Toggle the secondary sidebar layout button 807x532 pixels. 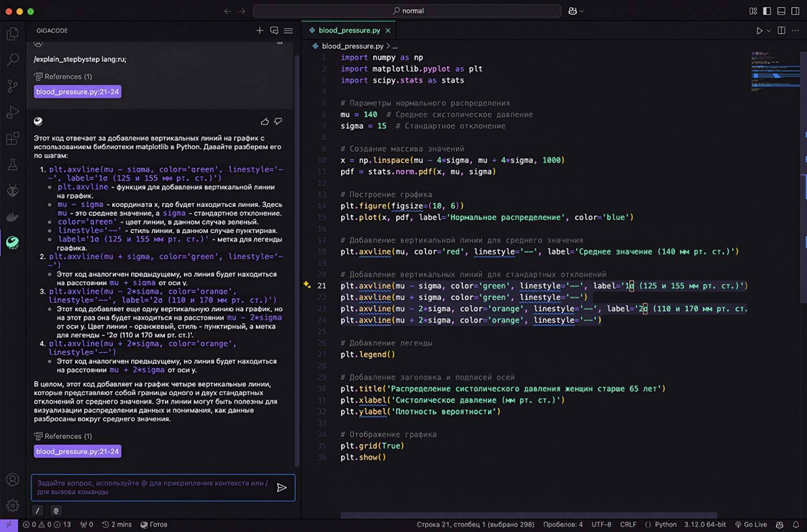point(795,11)
